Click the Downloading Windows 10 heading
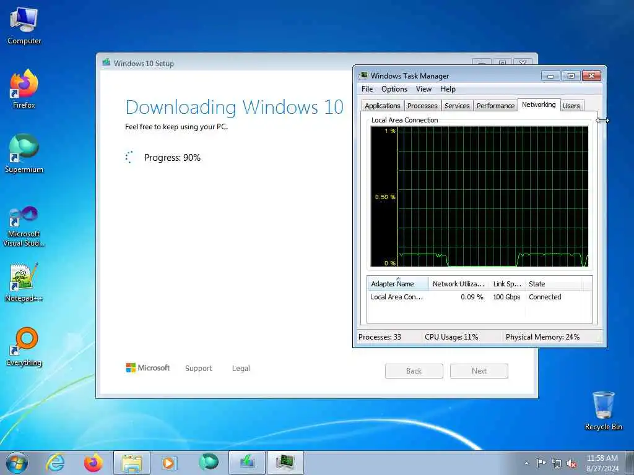 (x=235, y=107)
